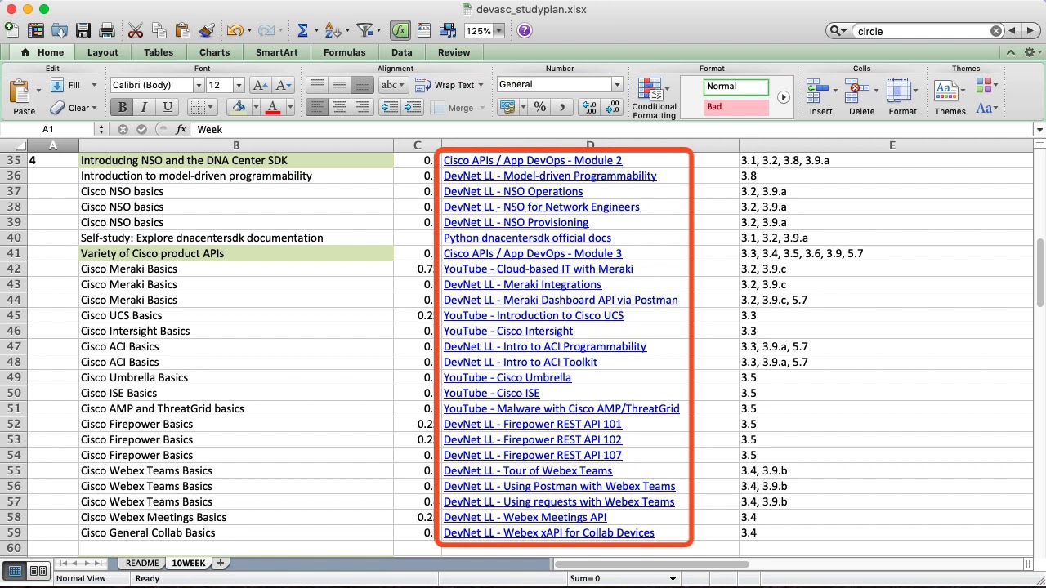Paste with the standard toolbar clipboard icon
This screenshot has width=1046, height=588.
[x=183, y=30]
